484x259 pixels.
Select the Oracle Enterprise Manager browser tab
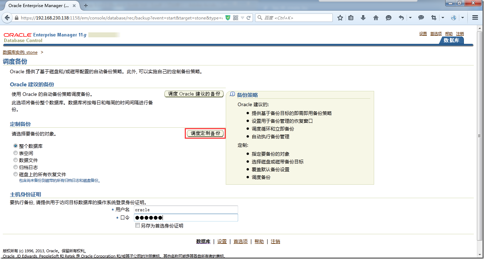click(41, 5)
